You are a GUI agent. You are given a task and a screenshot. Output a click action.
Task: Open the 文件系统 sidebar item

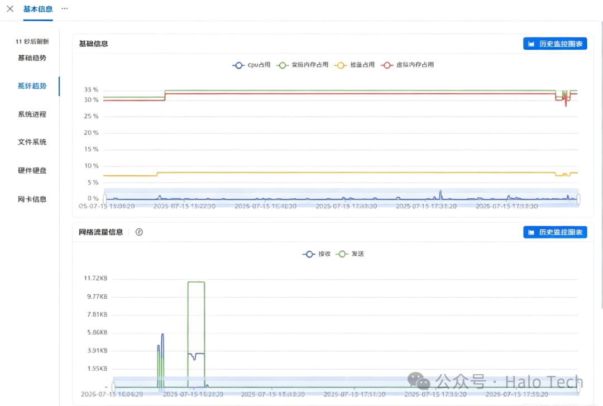pos(32,142)
